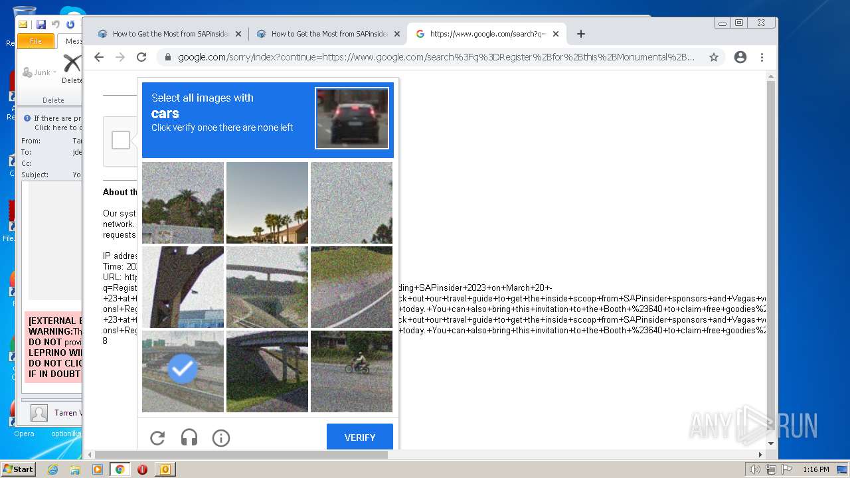The width and height of the screenshot is (850, 478).
Task: Click the 1:16 PM clock
Action: click(816, 469)
